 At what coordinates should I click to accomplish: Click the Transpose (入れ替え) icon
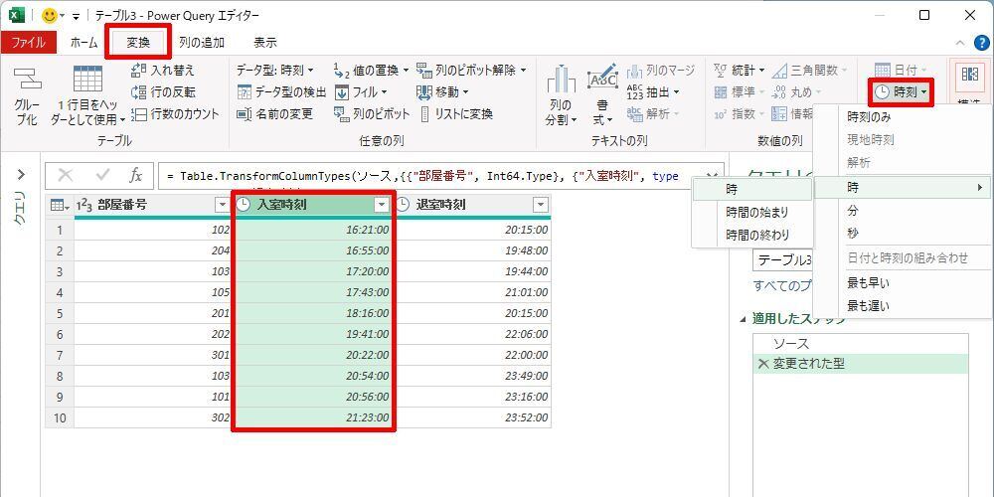point(164,71)
